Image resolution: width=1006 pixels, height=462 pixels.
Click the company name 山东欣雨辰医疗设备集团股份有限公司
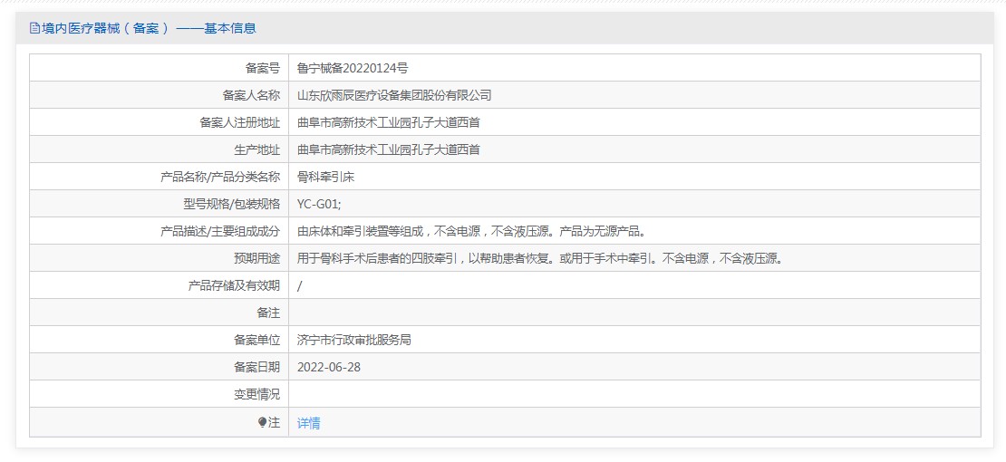coord(394,95)
